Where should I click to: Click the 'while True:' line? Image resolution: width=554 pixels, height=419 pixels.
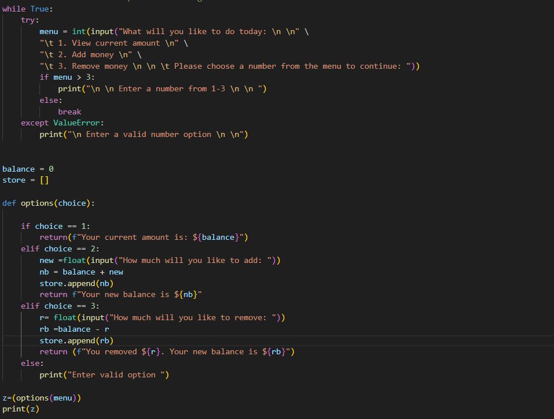tap(28, 9)
